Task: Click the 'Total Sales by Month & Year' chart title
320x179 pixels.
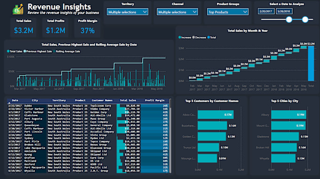Action: click(248, 30)
